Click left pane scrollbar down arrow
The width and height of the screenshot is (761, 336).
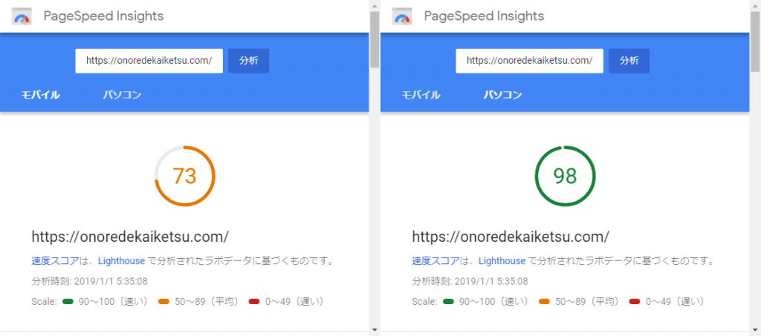pyautogui.click(x=375, y=329)
